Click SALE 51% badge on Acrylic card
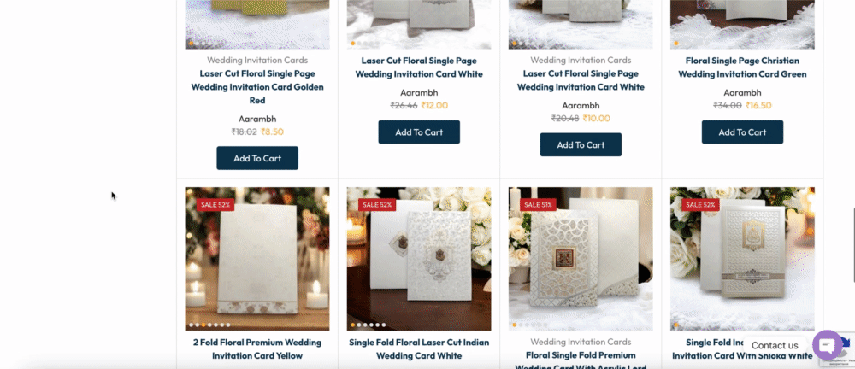This screenshot has width=855, height=369. (x=538, y=204)
